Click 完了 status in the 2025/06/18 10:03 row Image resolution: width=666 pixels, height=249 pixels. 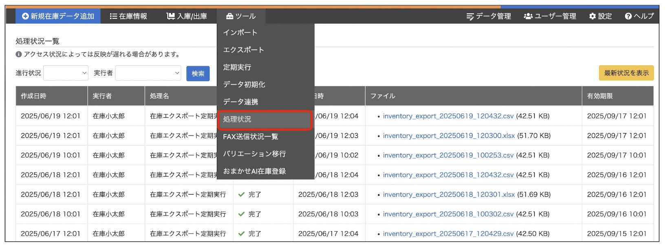[255, 214]
